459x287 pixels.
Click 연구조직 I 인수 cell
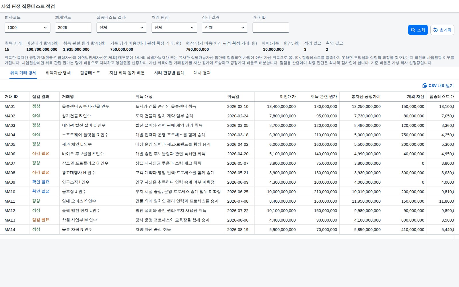click(96, 182)
